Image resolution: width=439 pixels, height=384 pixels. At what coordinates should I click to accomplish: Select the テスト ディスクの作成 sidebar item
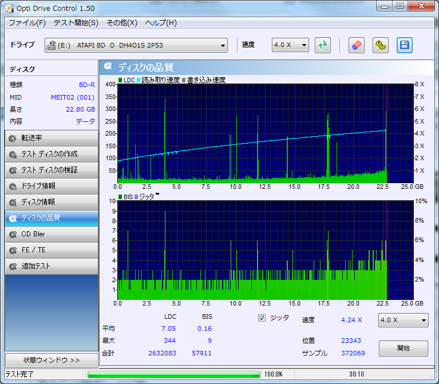(52, 154)
